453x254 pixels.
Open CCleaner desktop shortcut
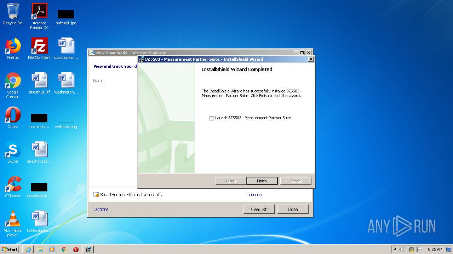point(13,187)
